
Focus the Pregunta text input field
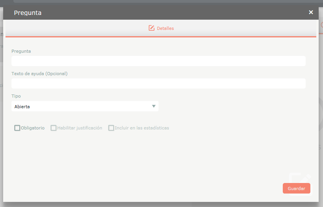point(159,61)
